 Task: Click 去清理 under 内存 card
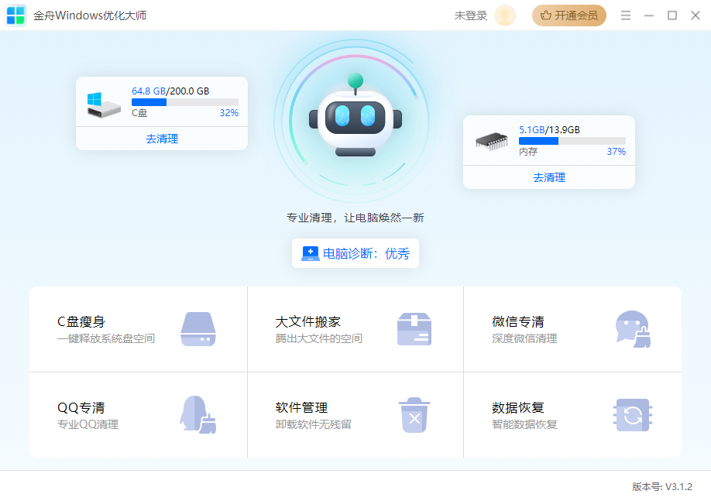[x=549, y=177]
